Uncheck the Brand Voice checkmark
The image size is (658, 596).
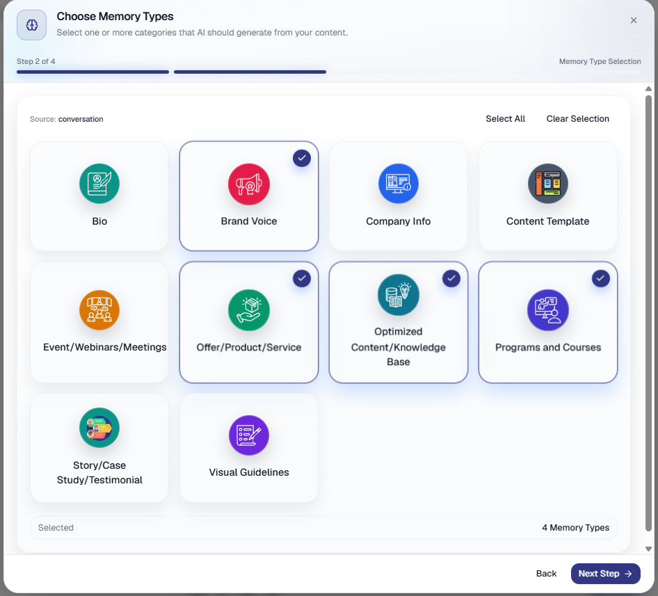pos(302,159)
